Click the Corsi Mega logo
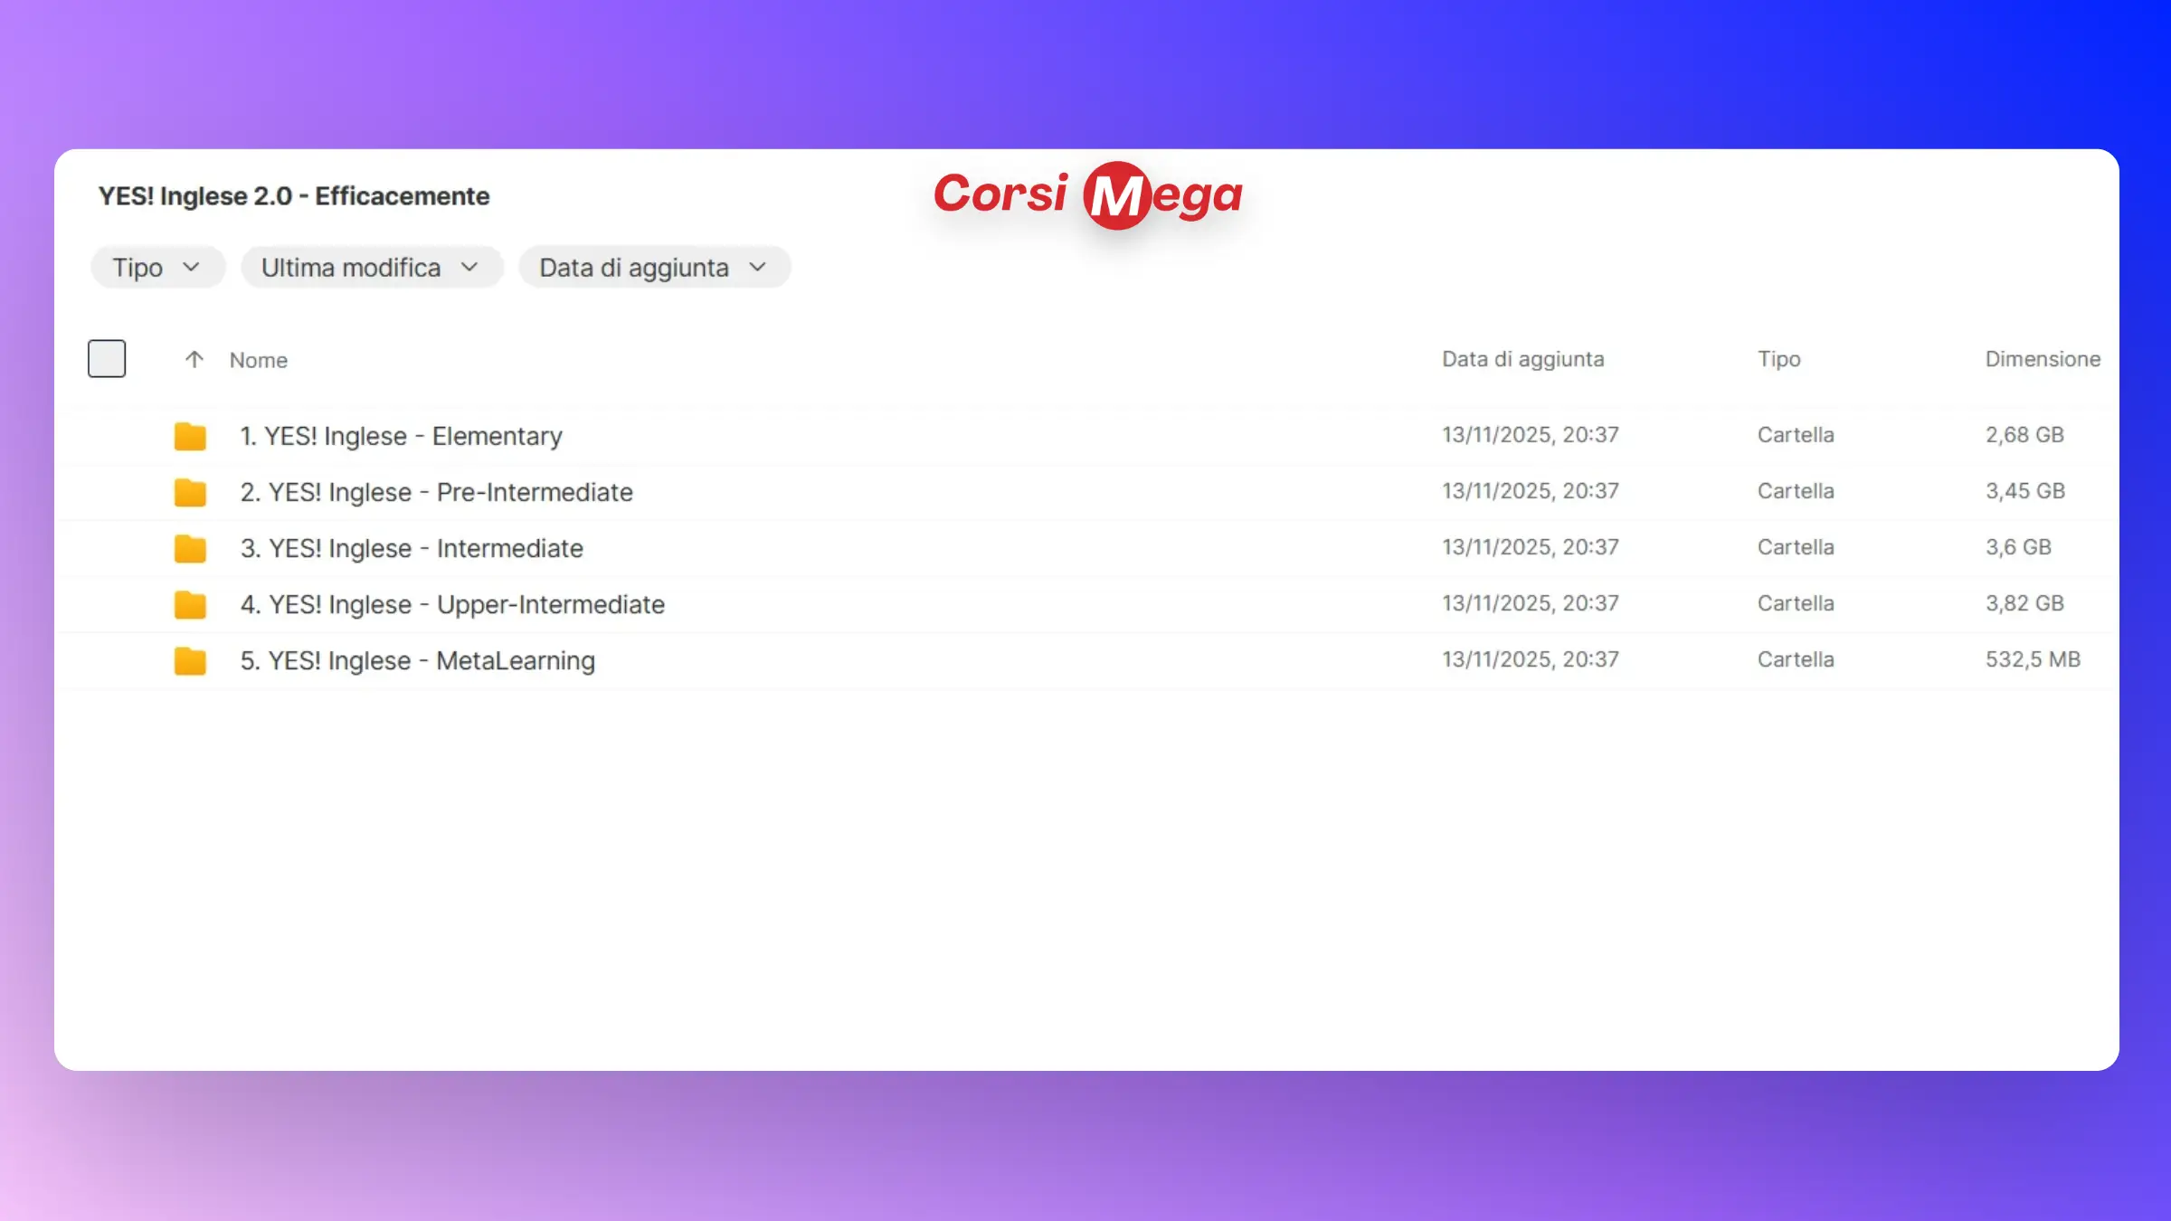This screenshot has height=1221, width=2171. click(1087, 194)
